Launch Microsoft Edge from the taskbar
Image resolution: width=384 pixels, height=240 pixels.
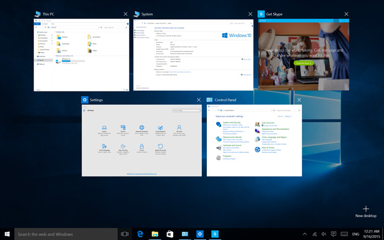point(140,234)
